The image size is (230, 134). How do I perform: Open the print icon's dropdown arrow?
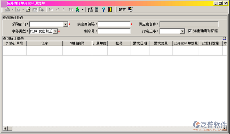click(x=13, y=10)
